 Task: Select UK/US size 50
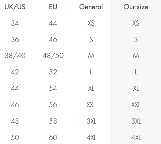15,138
